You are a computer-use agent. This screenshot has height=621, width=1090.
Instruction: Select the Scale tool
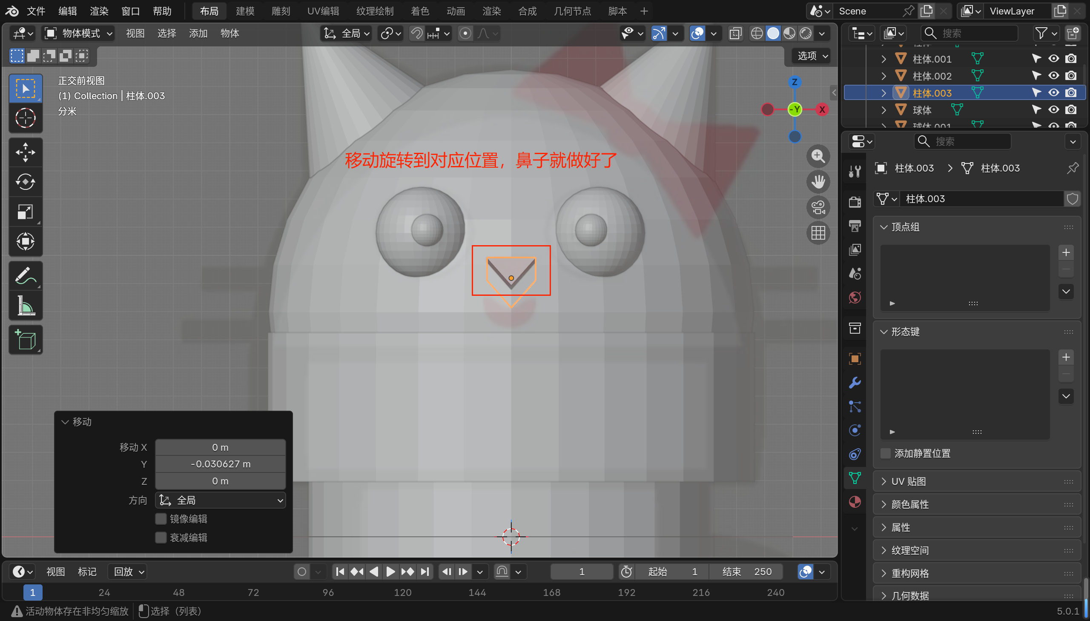[x=25, y=212]
